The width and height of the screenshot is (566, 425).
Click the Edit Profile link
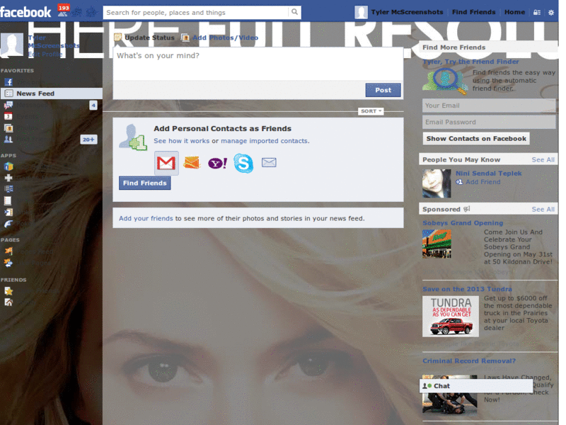tap(45, 55)
